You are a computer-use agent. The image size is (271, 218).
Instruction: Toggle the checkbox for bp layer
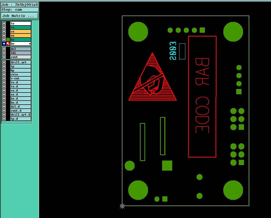tap(4, 70)
